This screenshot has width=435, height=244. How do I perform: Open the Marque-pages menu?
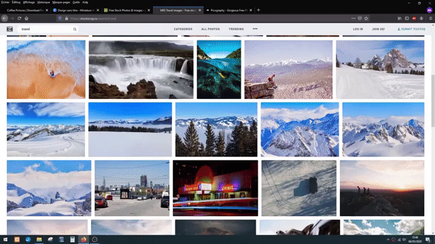(61, 2)
